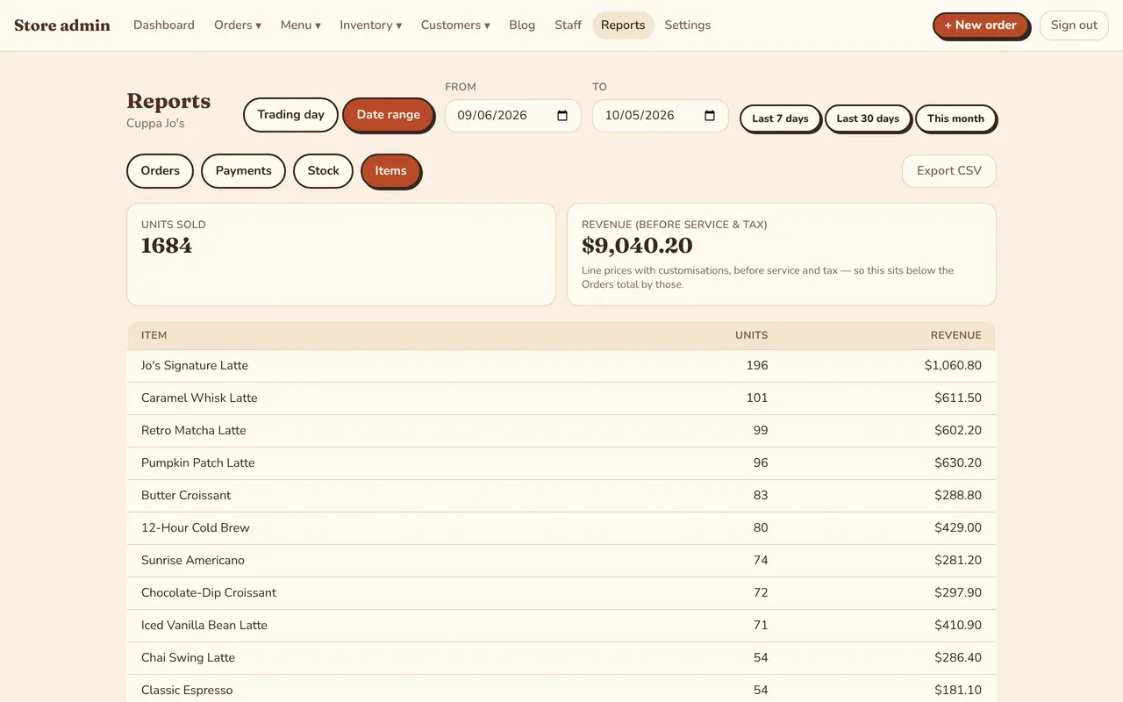The width and height of the screenshot is (1123, 702).
Task: Click the Cuppa Jo's store name
Action: [x=155, y=124]
